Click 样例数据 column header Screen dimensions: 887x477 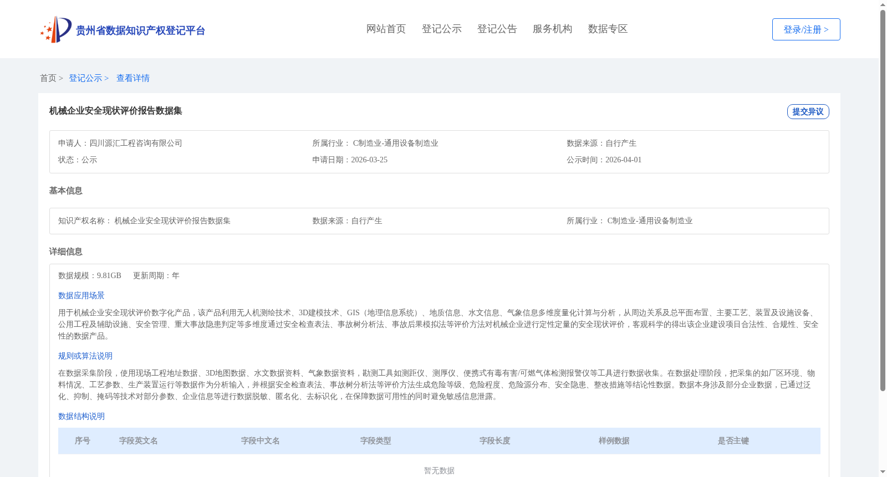614,441
